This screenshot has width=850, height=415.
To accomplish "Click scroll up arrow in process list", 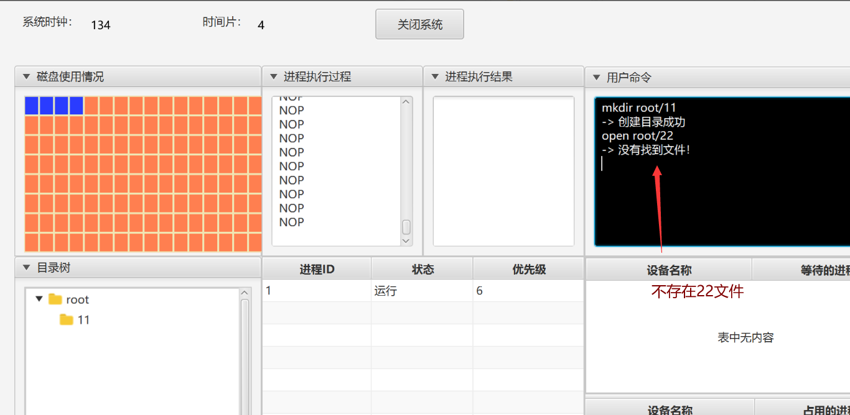I will (x=406, y=102).
